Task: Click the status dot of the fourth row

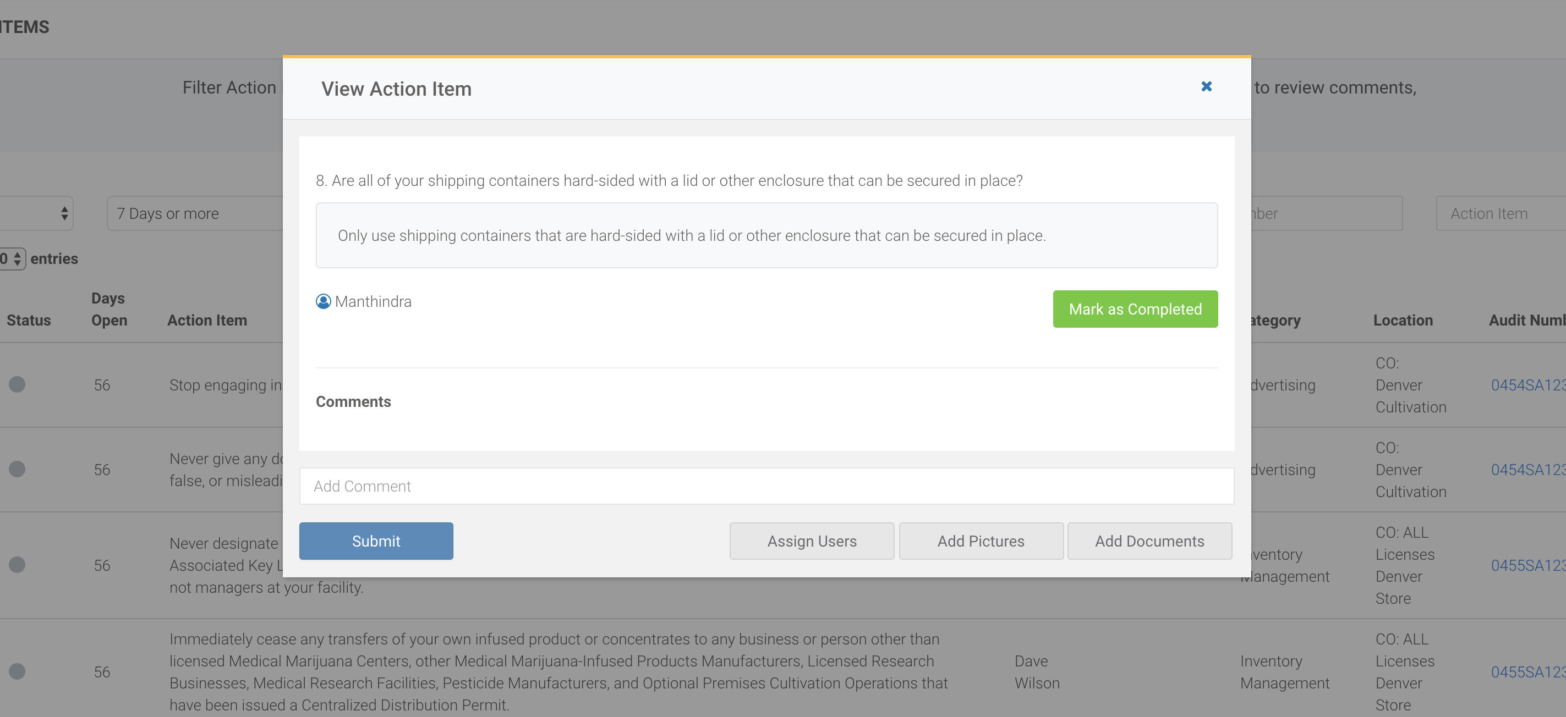Action: [x=17, y=671]
